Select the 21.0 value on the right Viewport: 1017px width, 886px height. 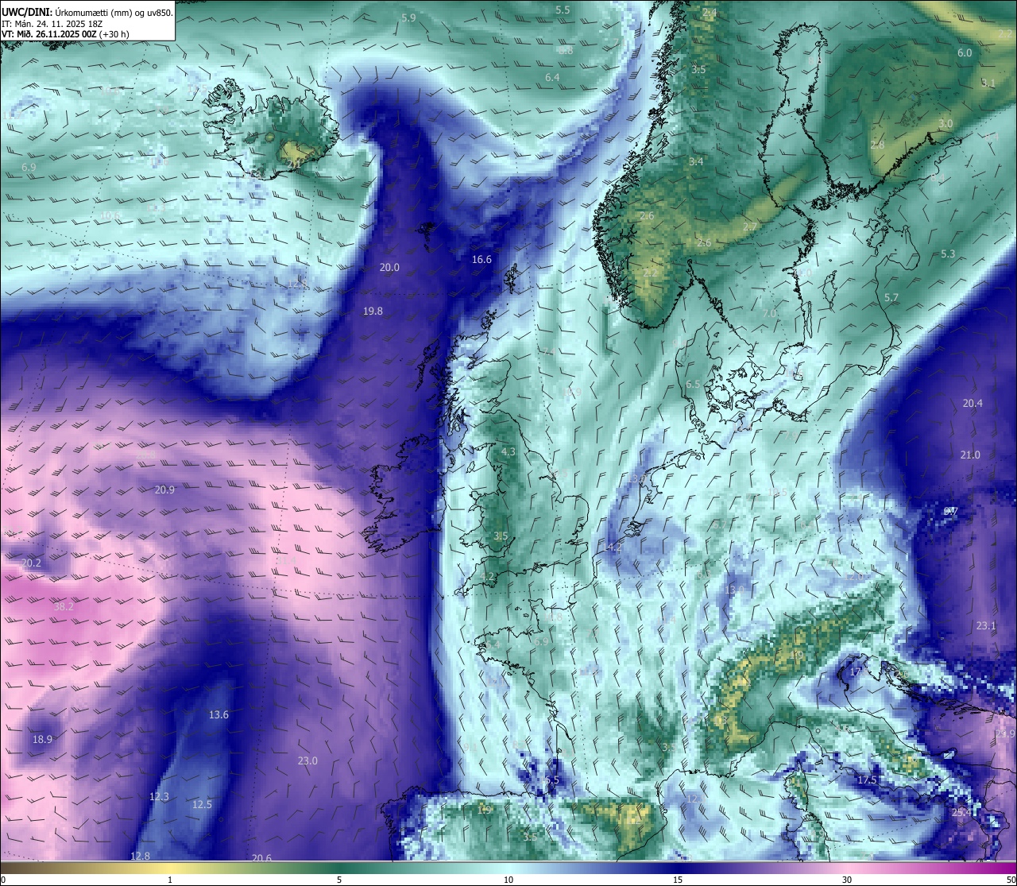[x=970, y=455]
